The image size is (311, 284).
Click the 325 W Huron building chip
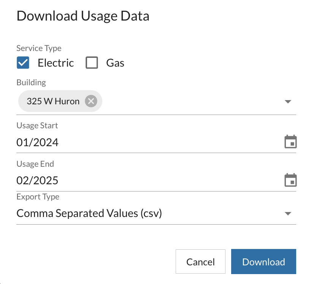53,101
